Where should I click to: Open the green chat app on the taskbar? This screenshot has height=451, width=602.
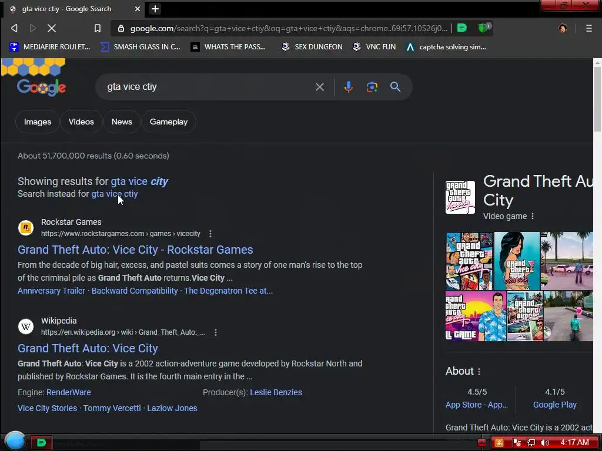point(41,443)
